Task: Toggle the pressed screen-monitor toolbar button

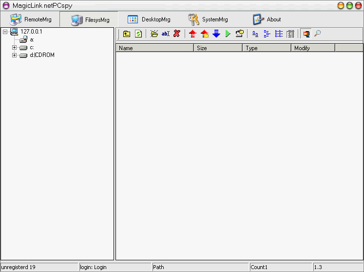Action: [306, 34]
